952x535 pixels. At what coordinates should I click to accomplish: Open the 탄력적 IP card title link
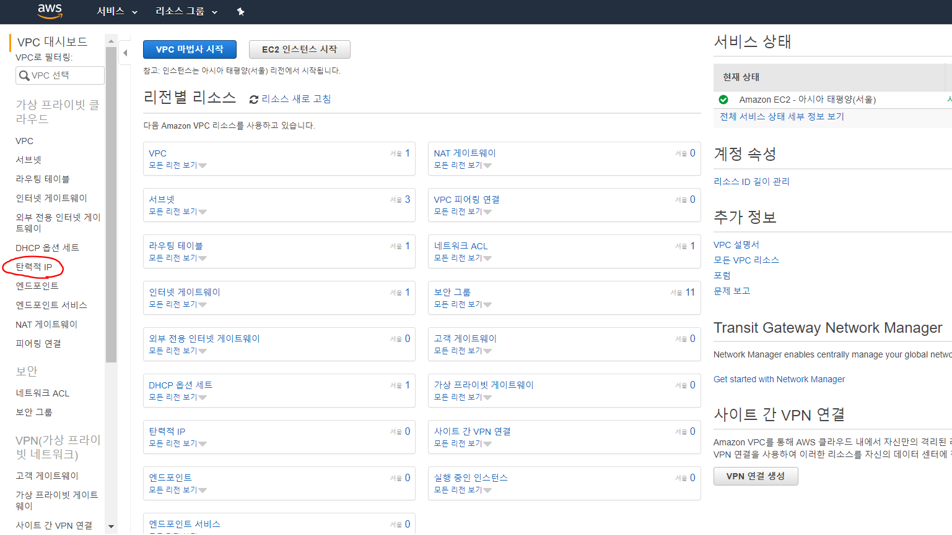pyautogui.click(x=167, y=432)
